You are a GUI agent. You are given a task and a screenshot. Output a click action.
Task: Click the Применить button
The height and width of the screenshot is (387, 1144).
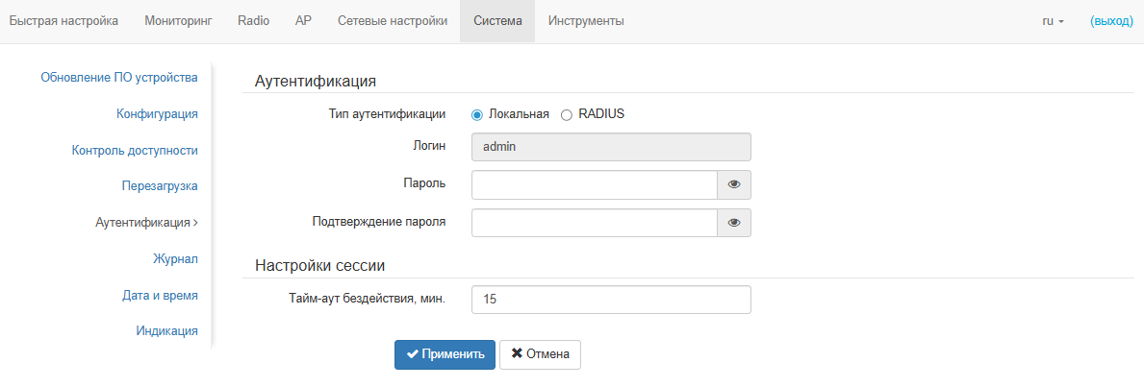point(445,354)
